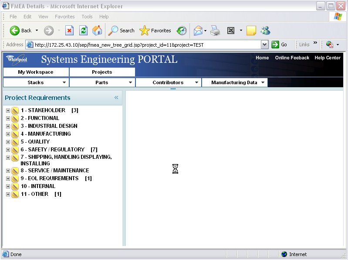Open the Favorites menu
This screenshot has width=348, height=260.
click(65, 17)
